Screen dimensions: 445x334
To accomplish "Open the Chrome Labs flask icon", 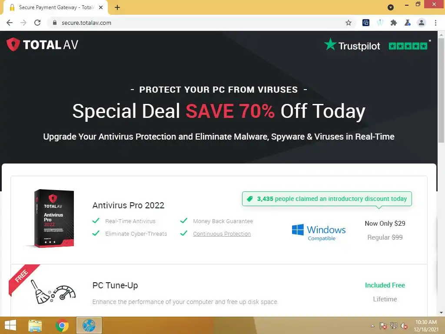I will [408, 23].
